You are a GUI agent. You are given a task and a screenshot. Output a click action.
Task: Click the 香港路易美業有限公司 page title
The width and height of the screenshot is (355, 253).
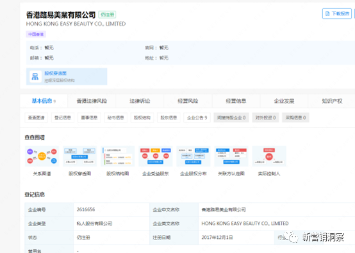[61, 15]
